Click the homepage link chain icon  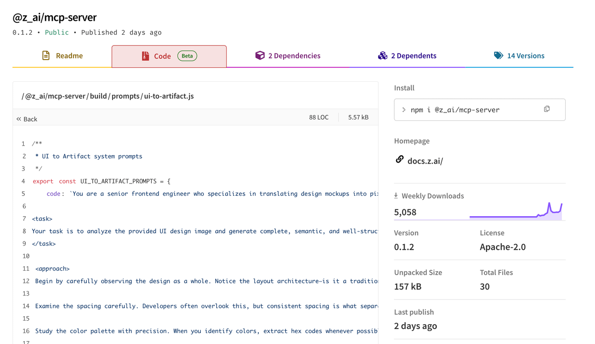point(399,160)
